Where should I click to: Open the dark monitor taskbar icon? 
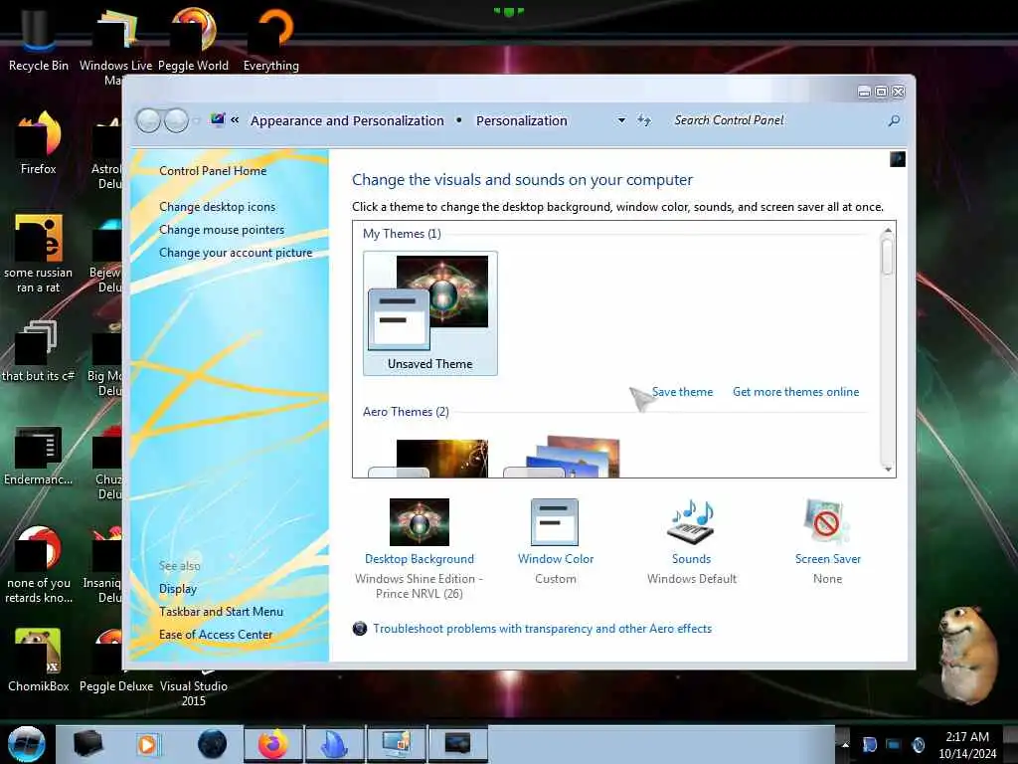point(457,744)
